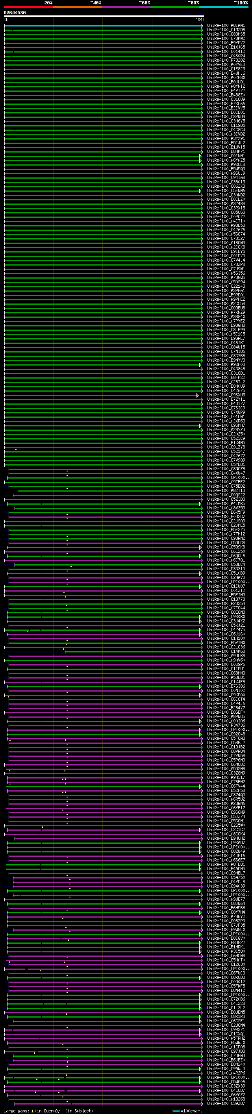Click the cyan ~100% identity legend segment
This screenshot has height=1114, width=252.
224,8
